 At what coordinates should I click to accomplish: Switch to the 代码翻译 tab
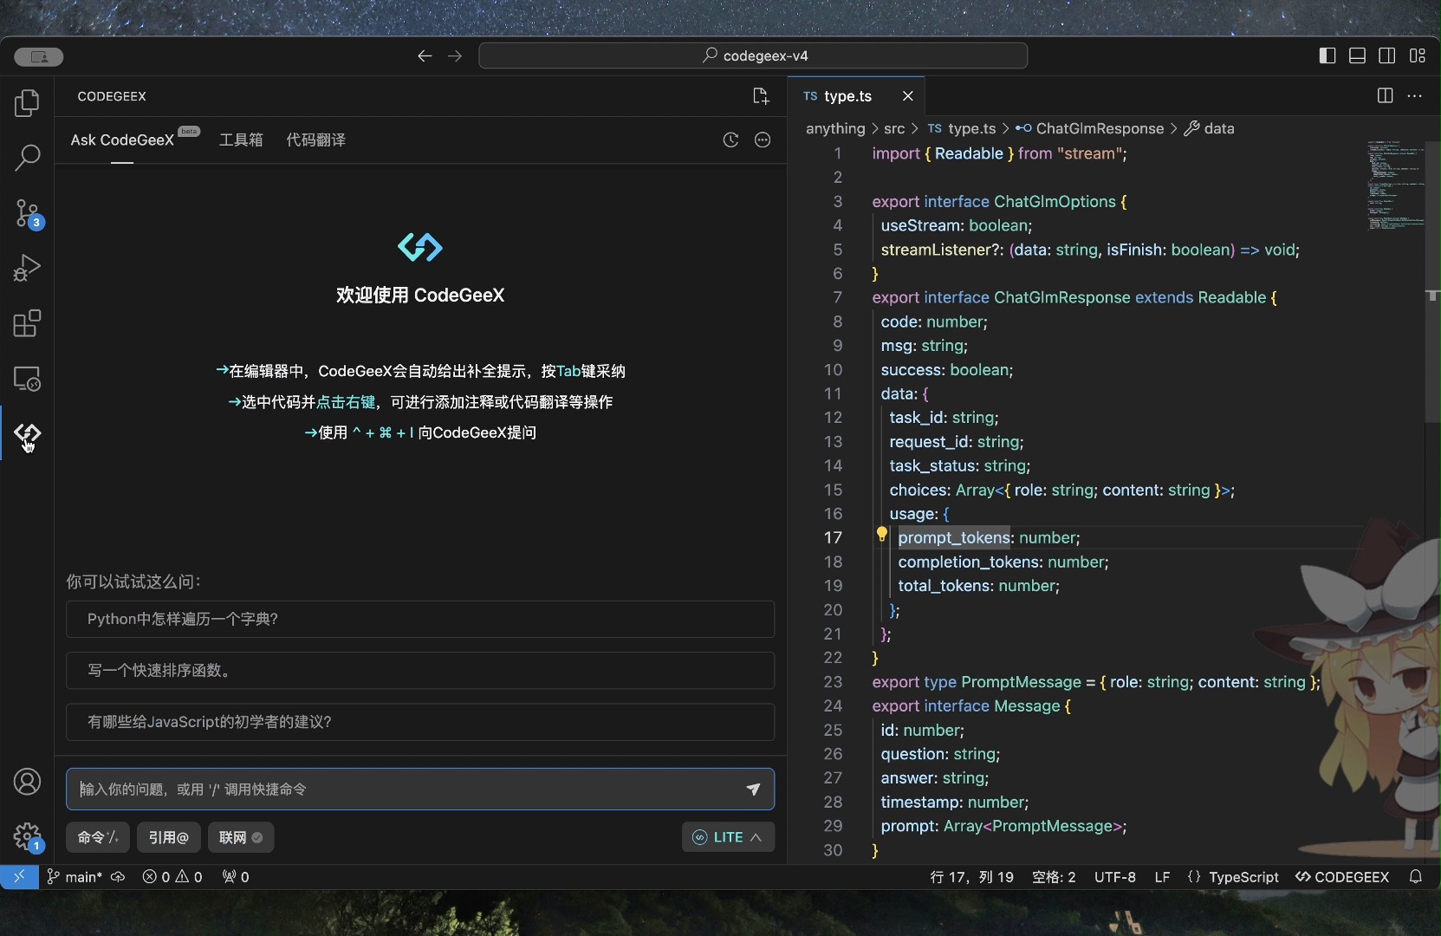316,140
